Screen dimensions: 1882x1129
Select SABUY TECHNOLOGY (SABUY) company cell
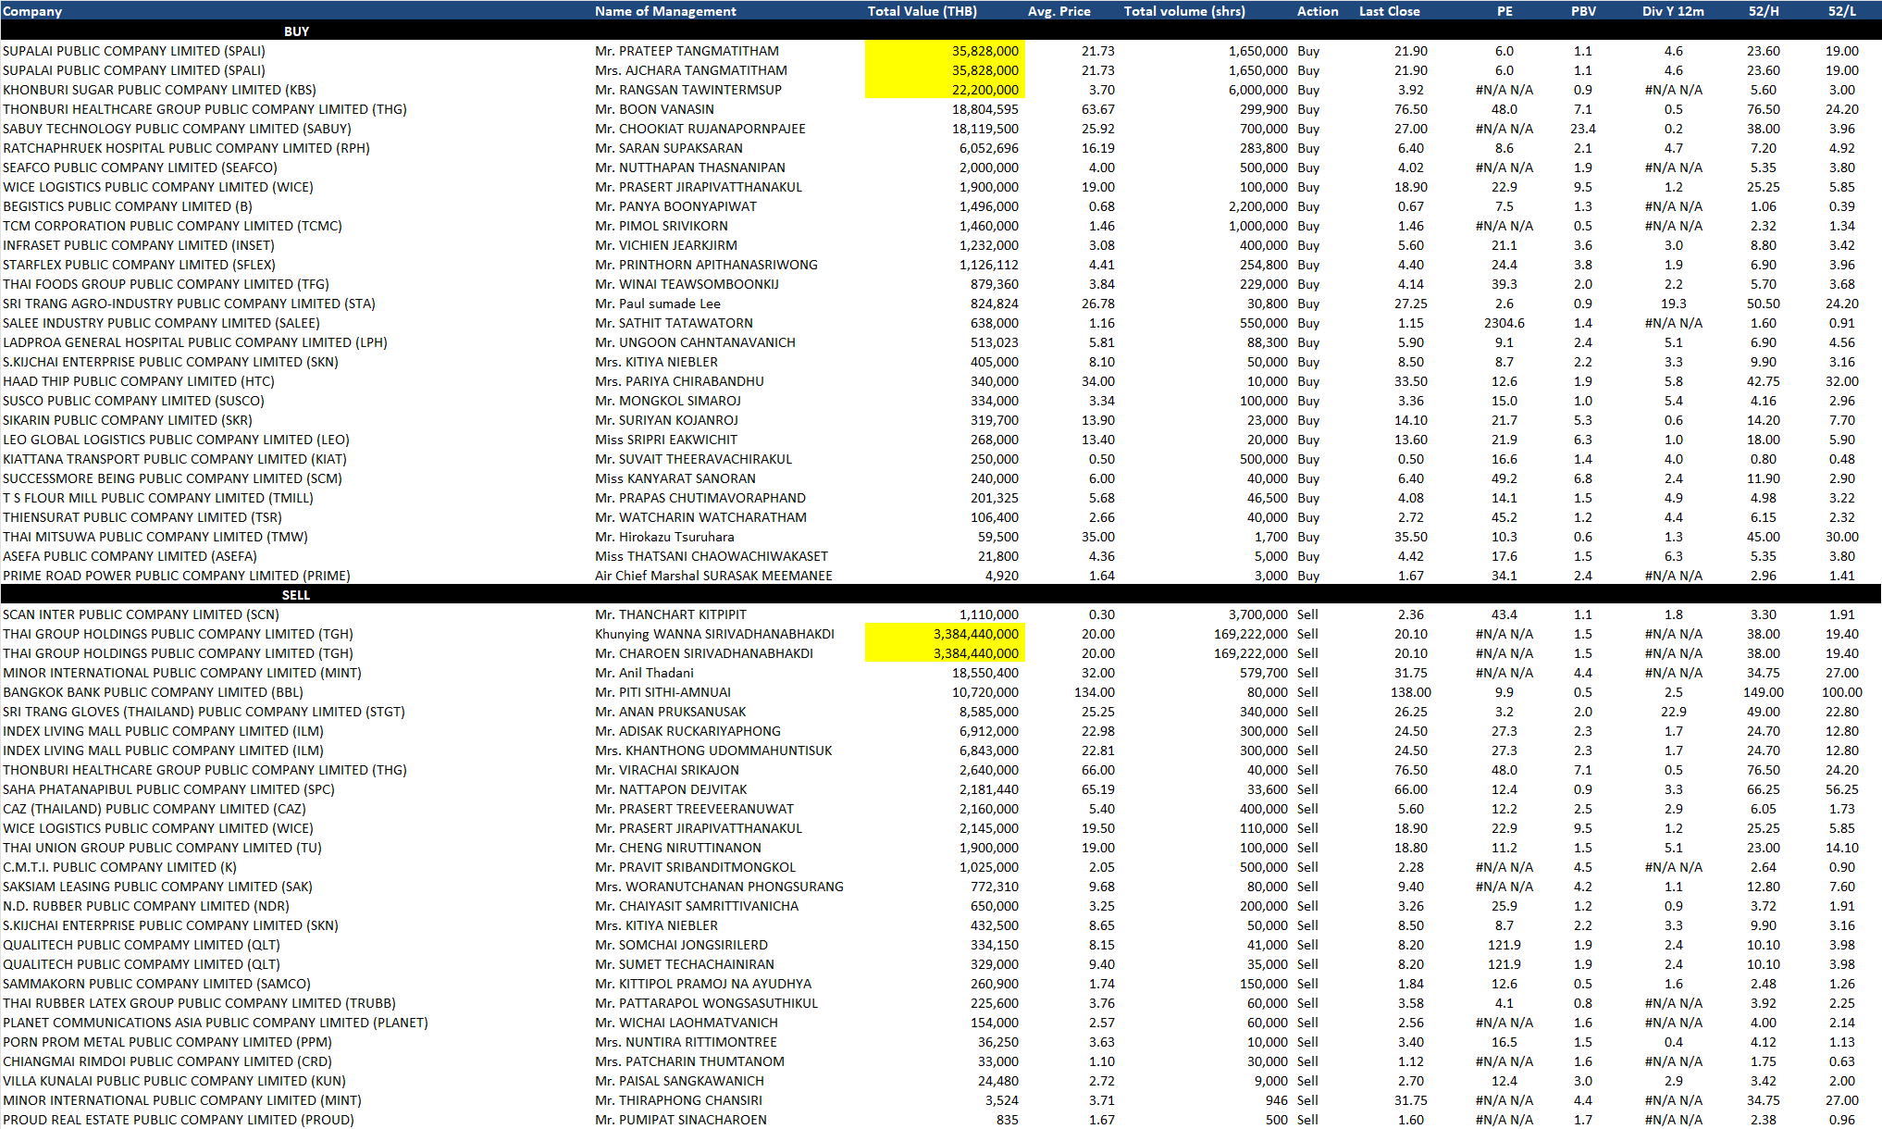(177, 129)
